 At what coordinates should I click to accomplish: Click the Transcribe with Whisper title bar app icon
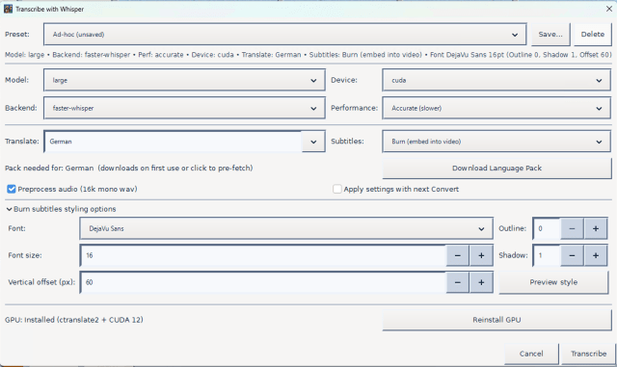[8, 9]
